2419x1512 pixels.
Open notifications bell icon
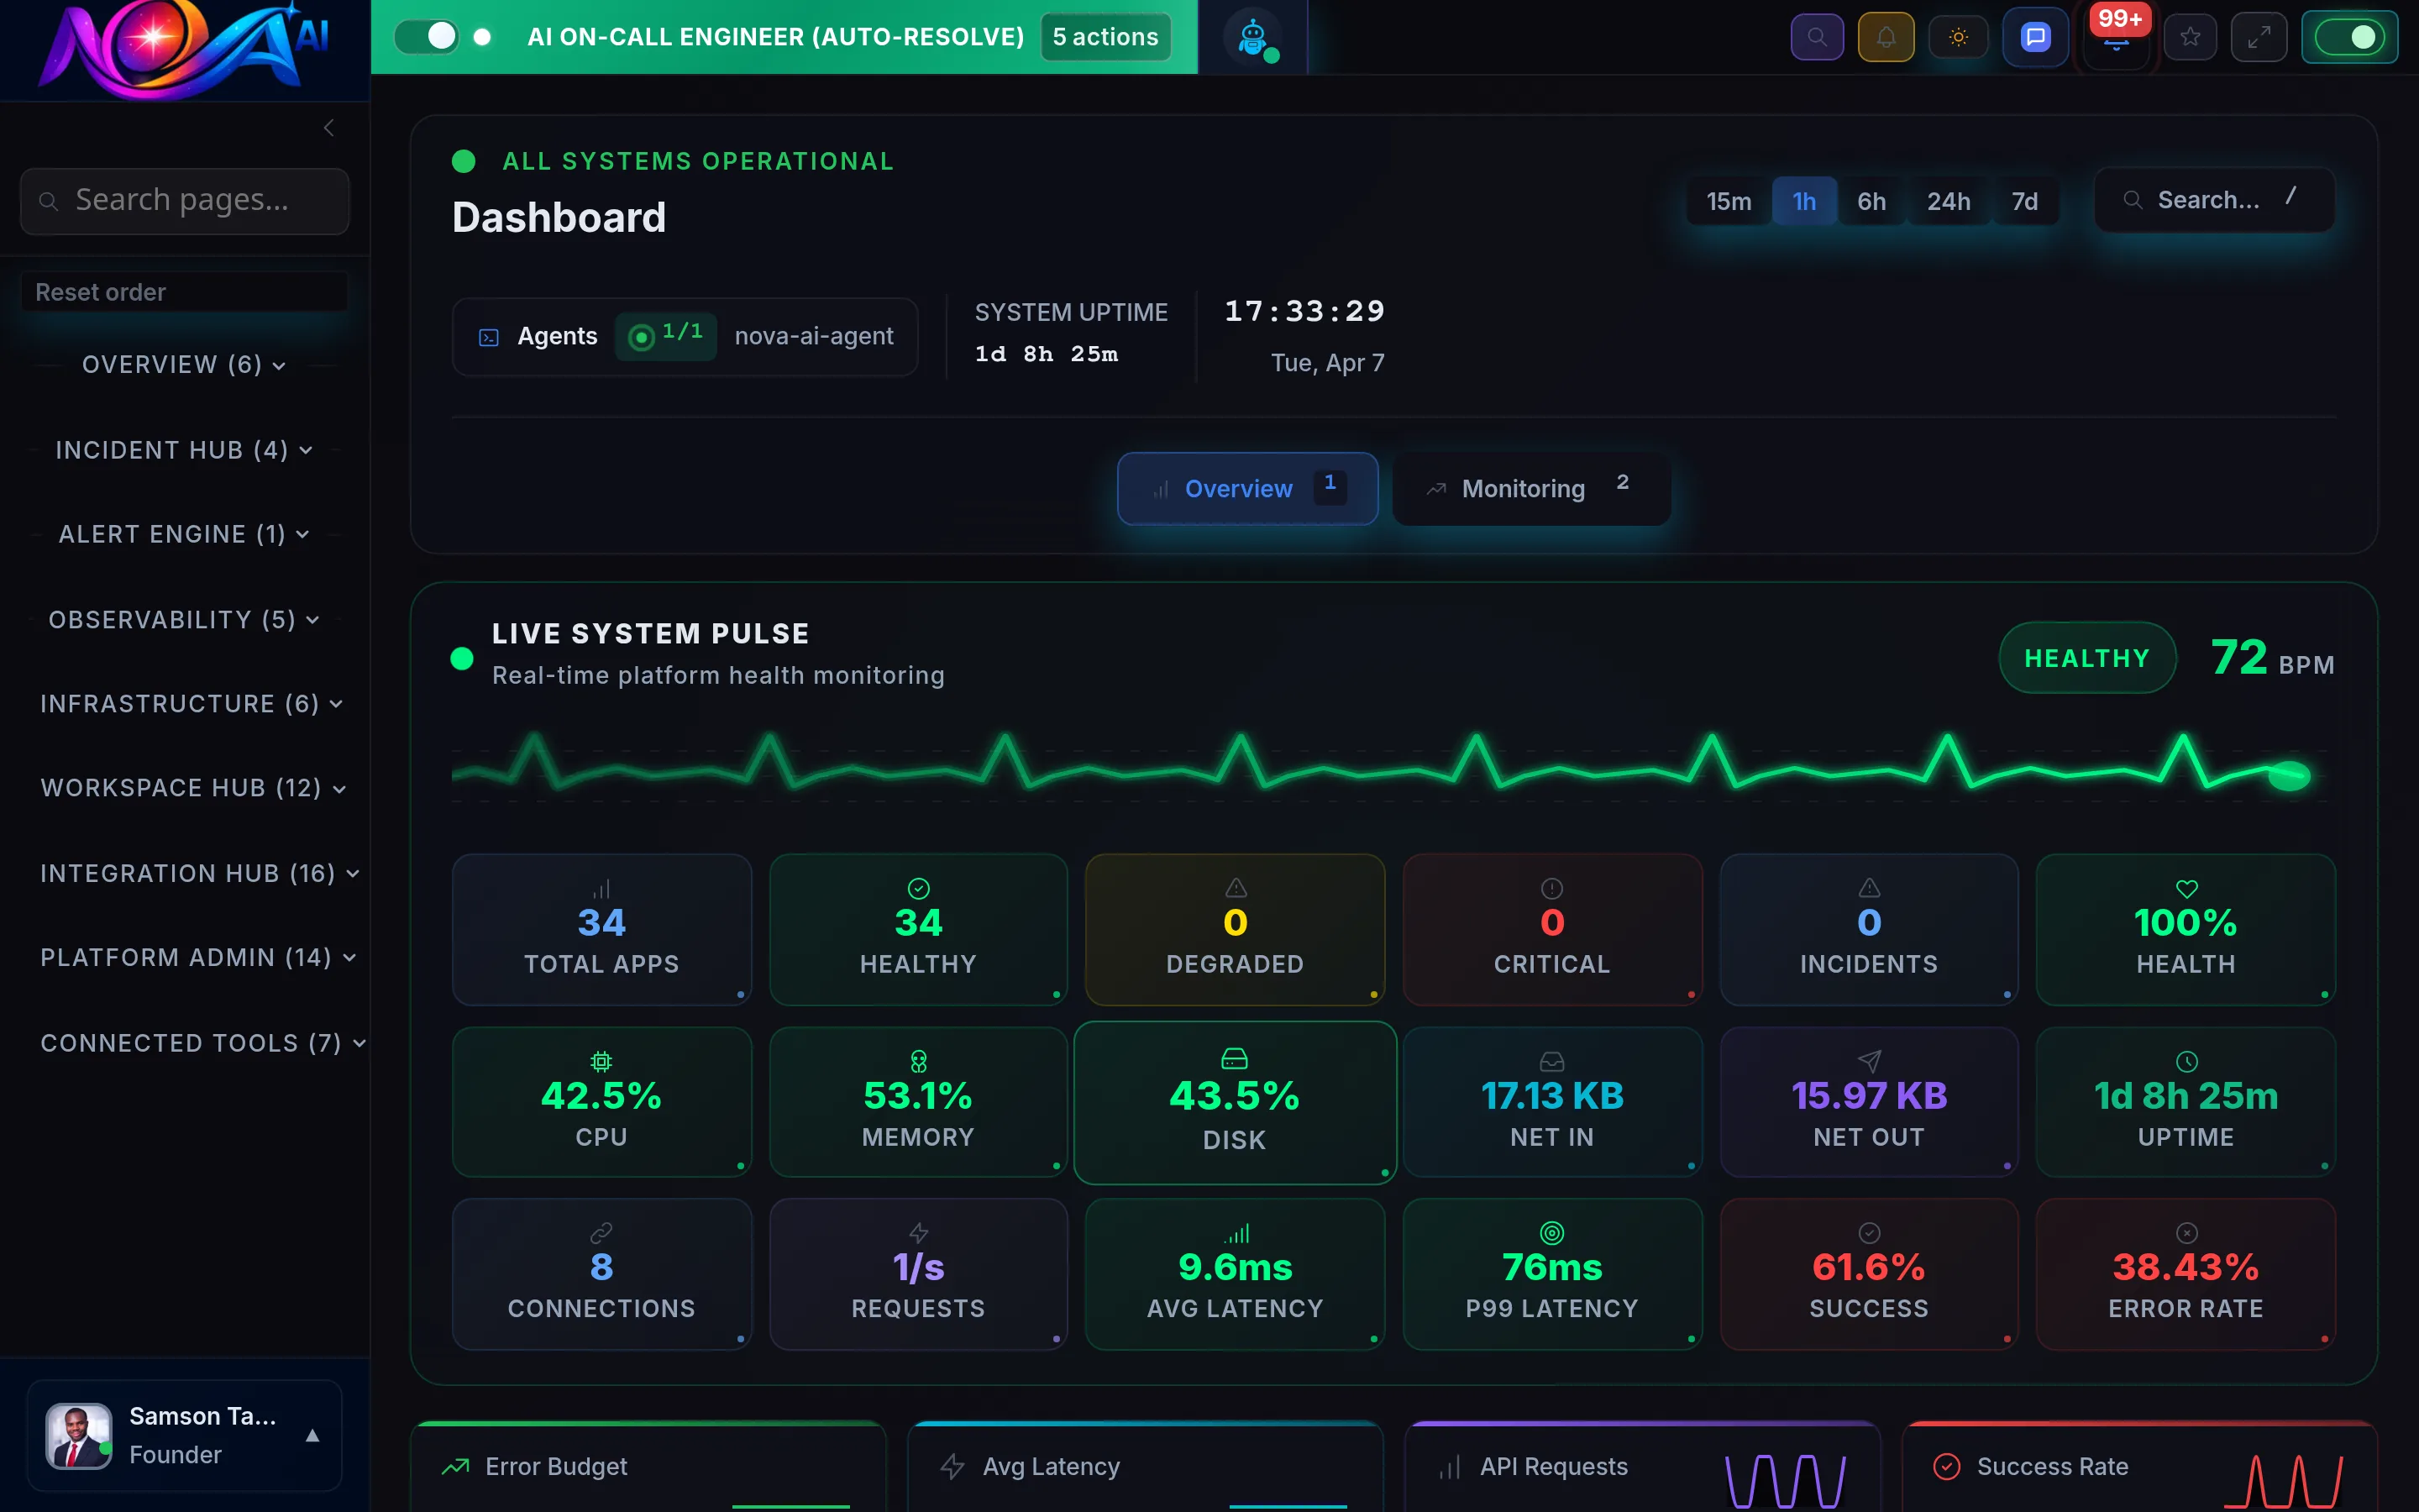coord(1885,37)
